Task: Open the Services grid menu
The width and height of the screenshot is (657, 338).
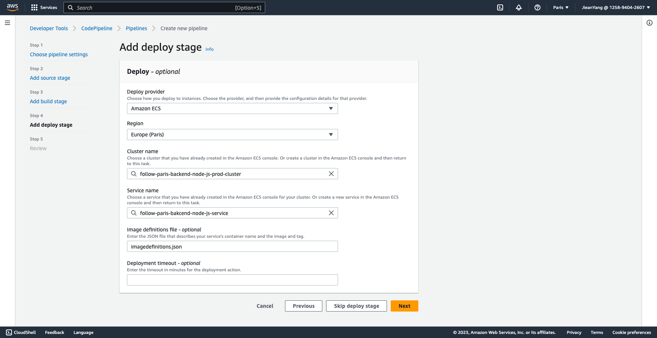Action: pos(44,7)
